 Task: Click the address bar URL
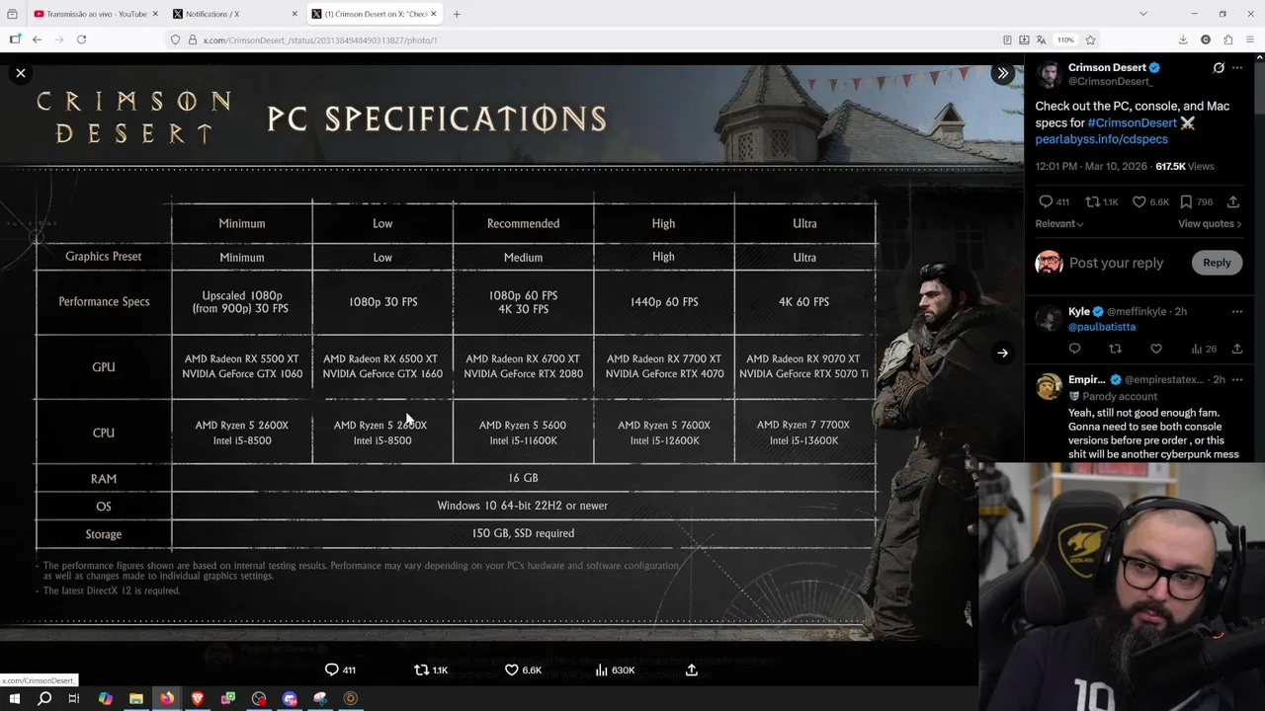click(x=320, y=40)
